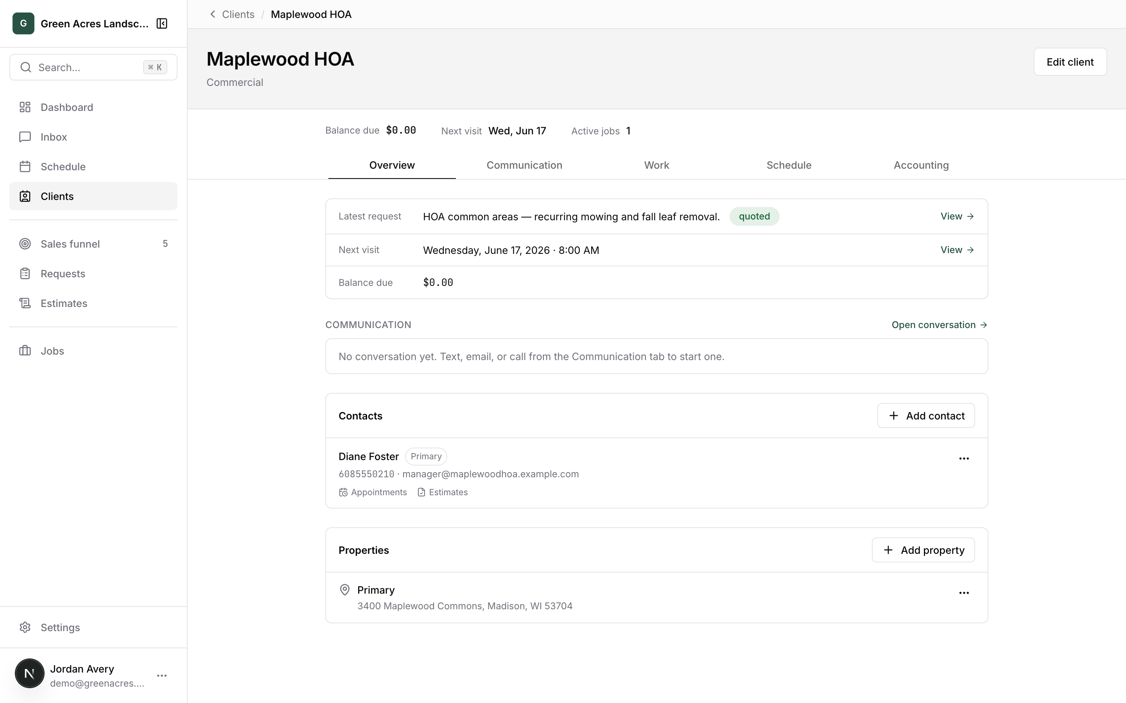Open Jordan Avery account menu dots
1126x703 pixels.
(x=162, y=676)
